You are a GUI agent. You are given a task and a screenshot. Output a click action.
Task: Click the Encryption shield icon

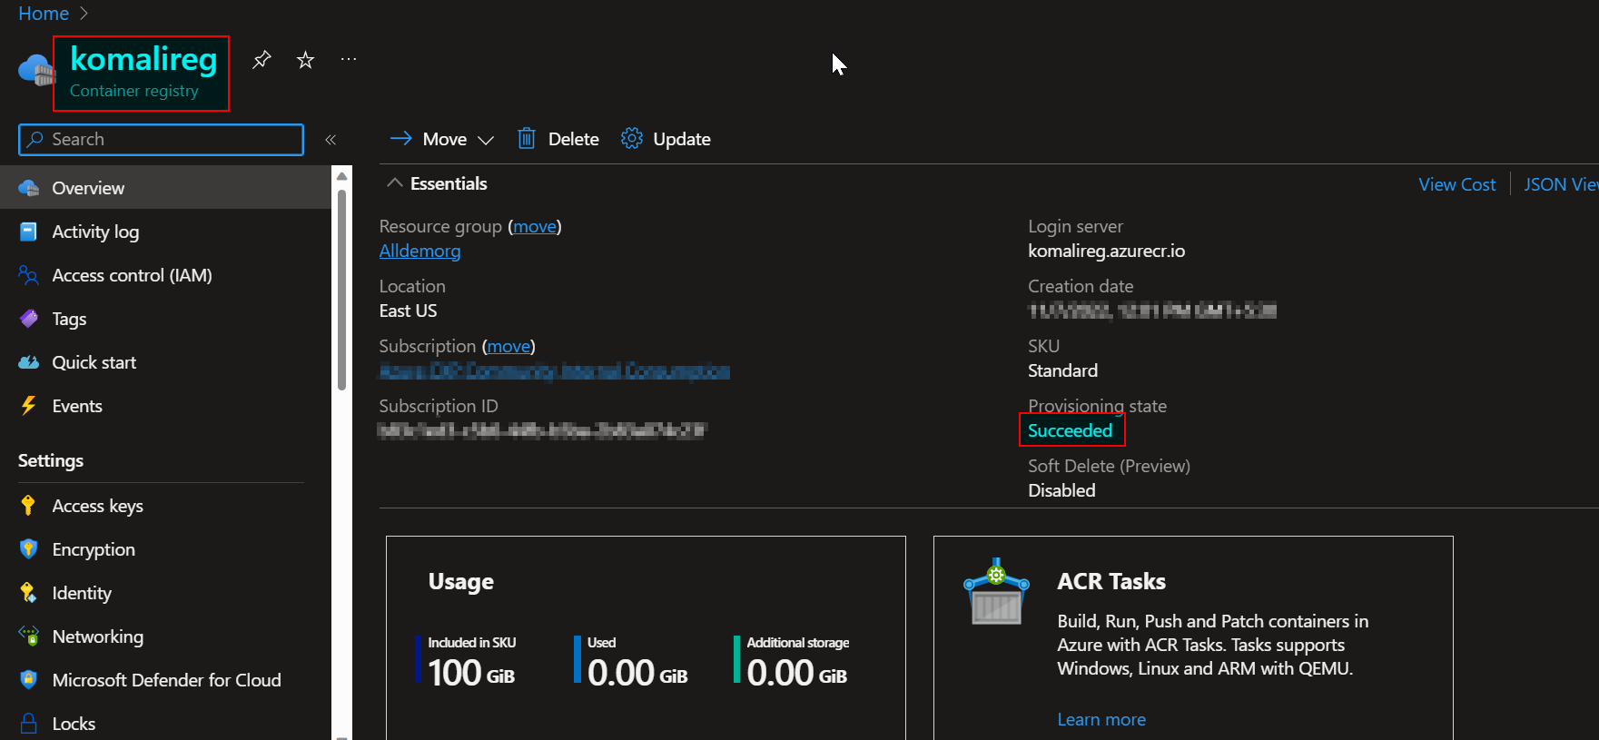pyautogui.click(x=28, y=549)
